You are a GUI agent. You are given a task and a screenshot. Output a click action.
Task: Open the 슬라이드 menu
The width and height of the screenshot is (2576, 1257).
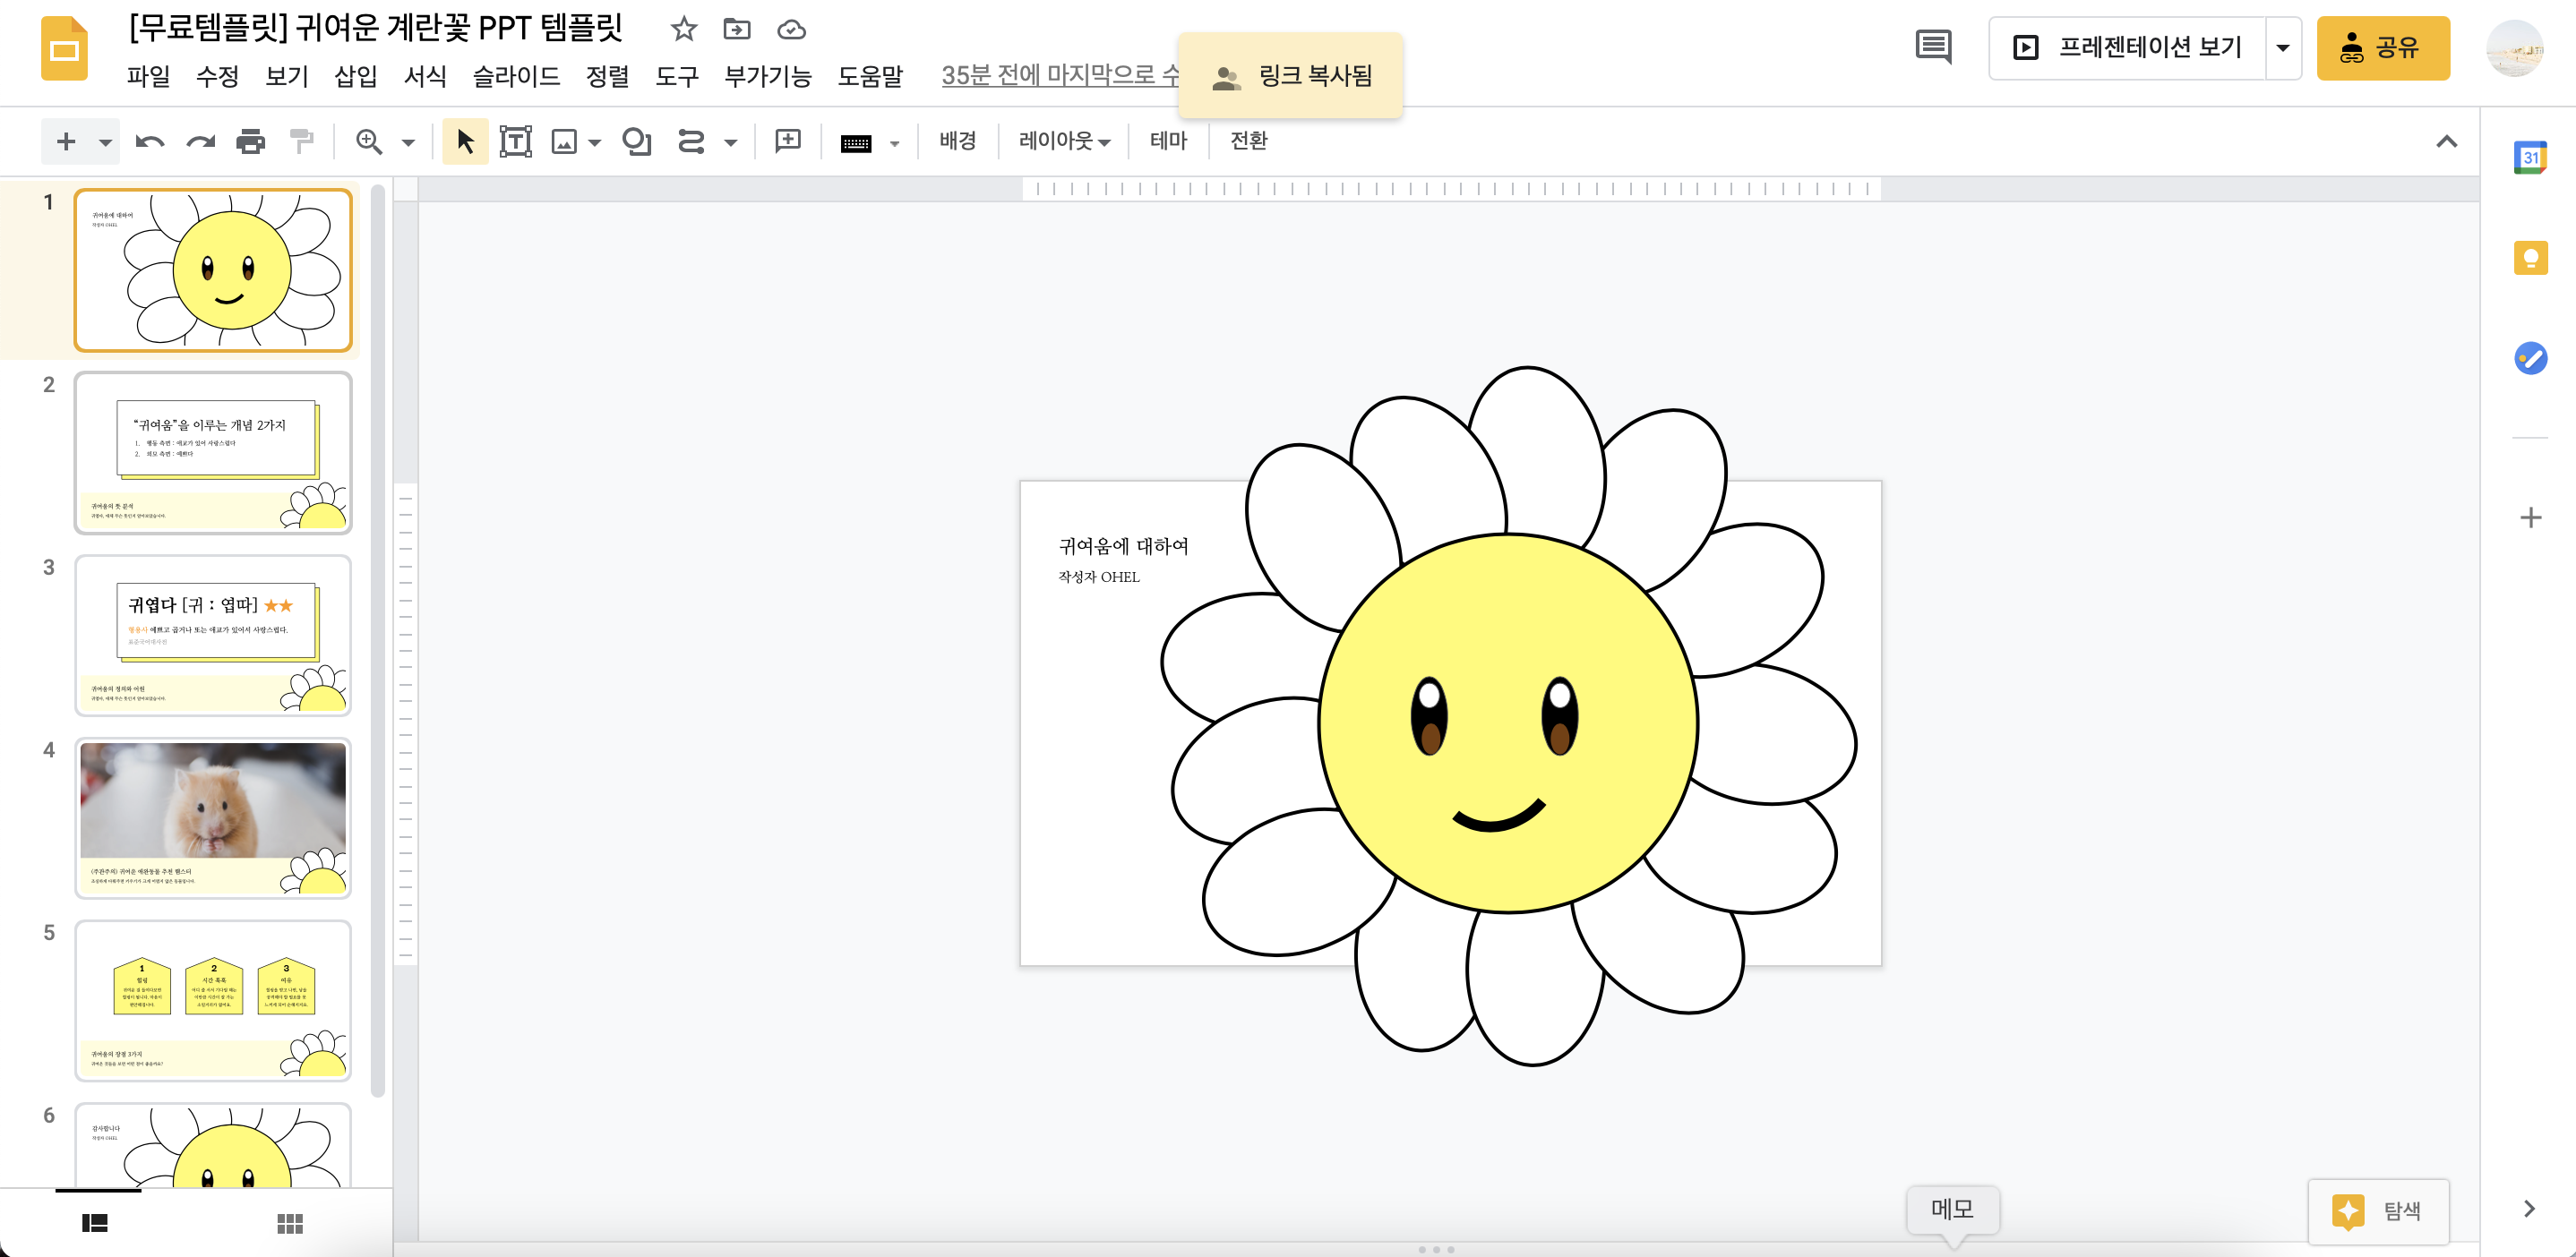click(515, 76)
